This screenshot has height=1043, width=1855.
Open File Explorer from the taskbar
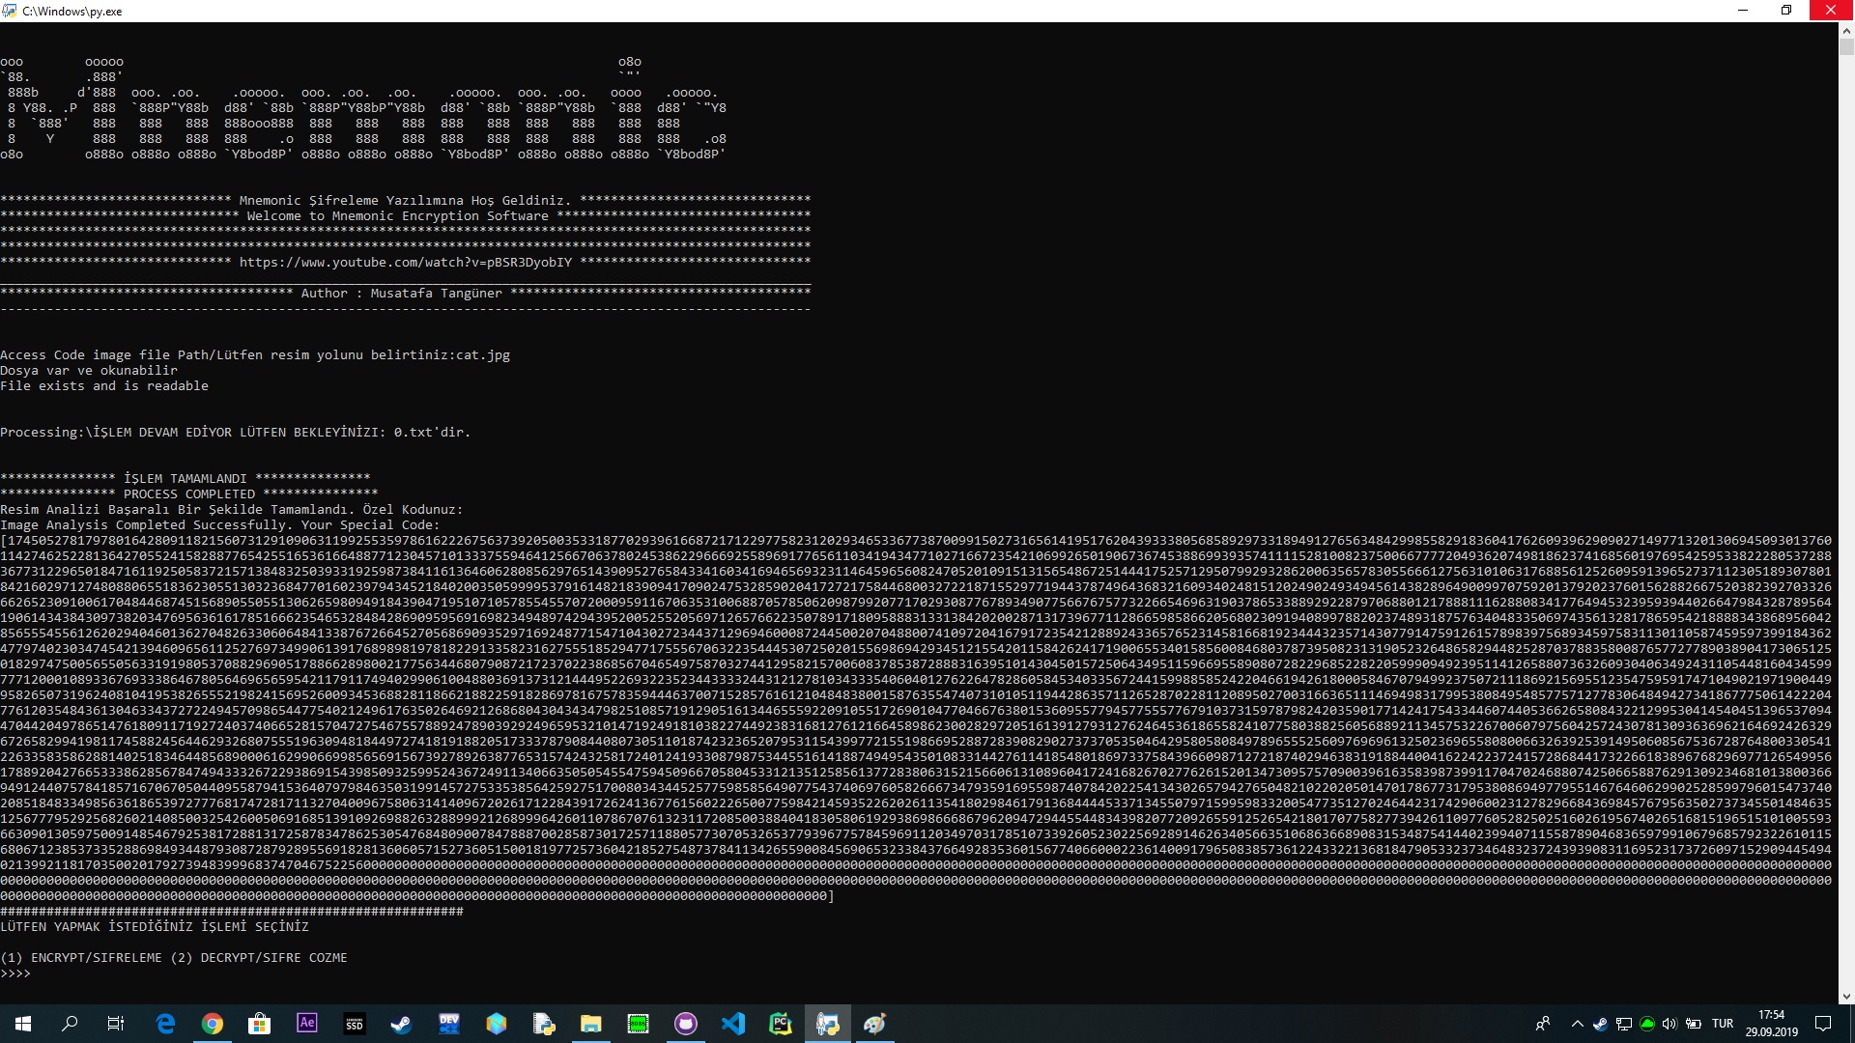pos(591,1024)
